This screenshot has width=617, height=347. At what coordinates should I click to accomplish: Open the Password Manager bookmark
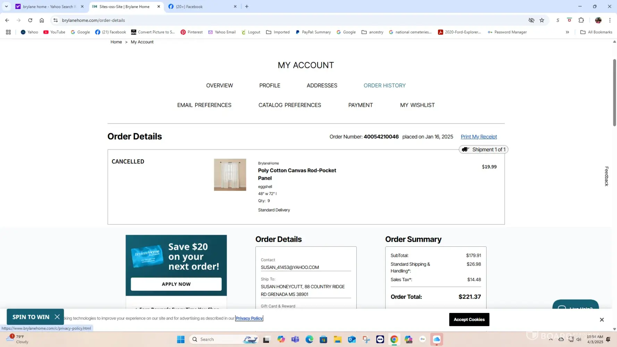click(507, 32)
